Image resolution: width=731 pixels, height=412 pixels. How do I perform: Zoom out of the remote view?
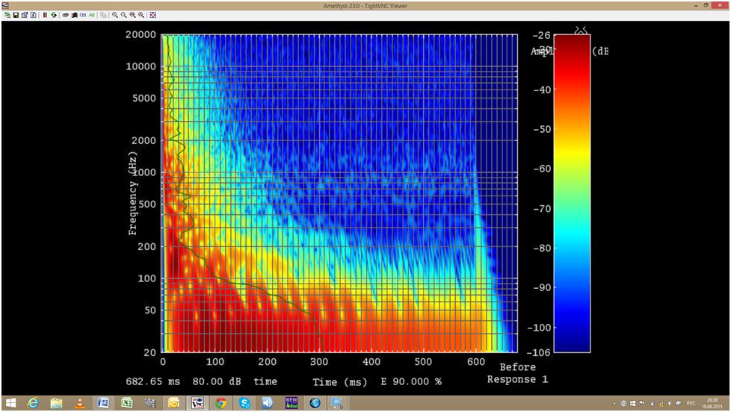[124, 15]
